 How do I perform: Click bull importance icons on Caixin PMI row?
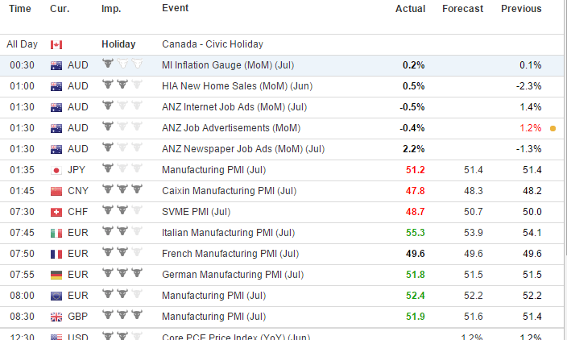(122, 189)
